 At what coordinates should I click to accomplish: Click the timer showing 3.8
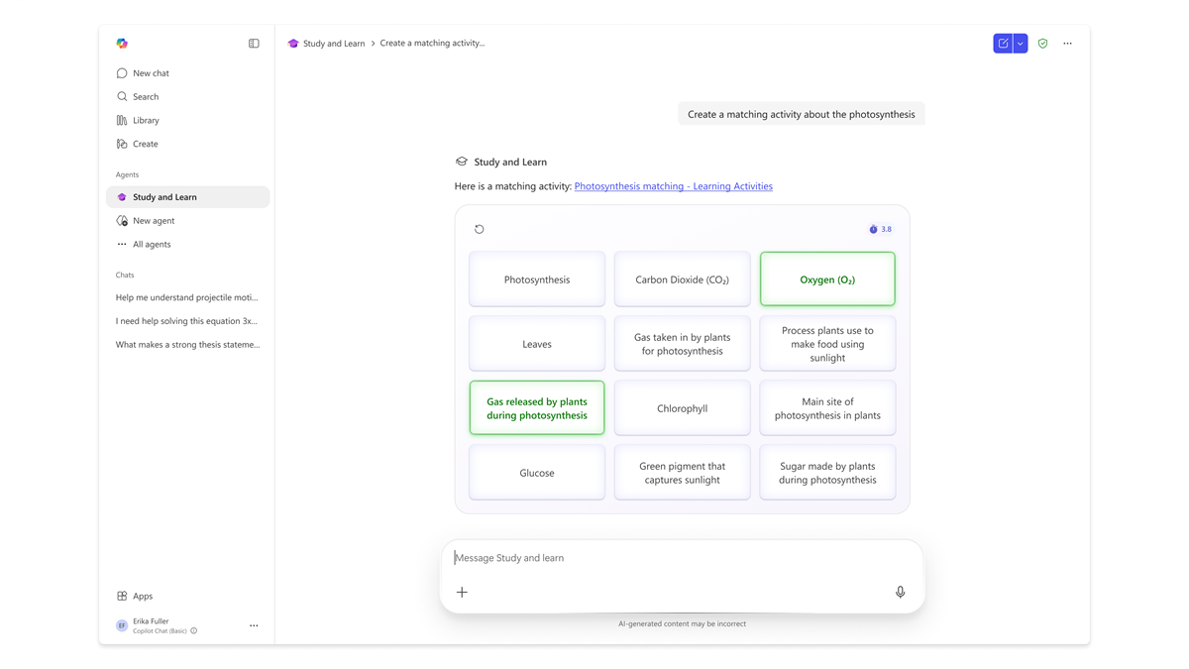(880, 229)
